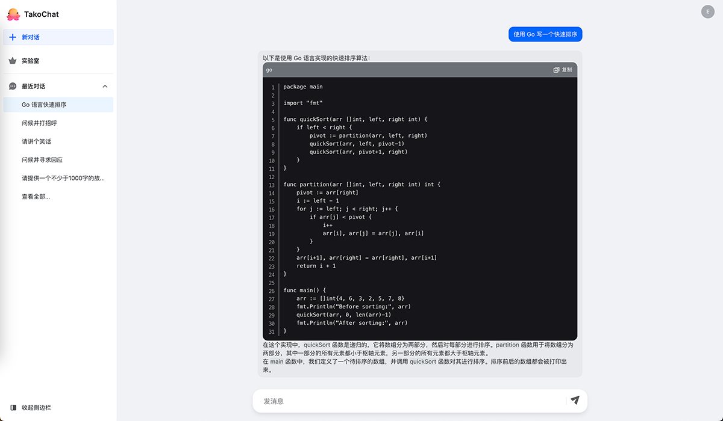Viewport: 723px width, 421px height.
Task: Click the 收起侧边栏 label
Action: [x=36, y=408]
